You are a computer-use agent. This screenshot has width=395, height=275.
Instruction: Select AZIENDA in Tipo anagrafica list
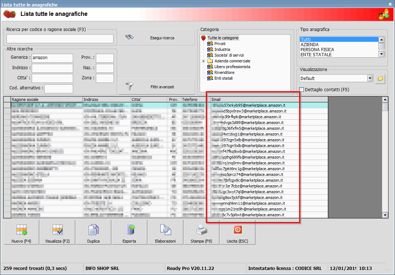click(339, 45)
